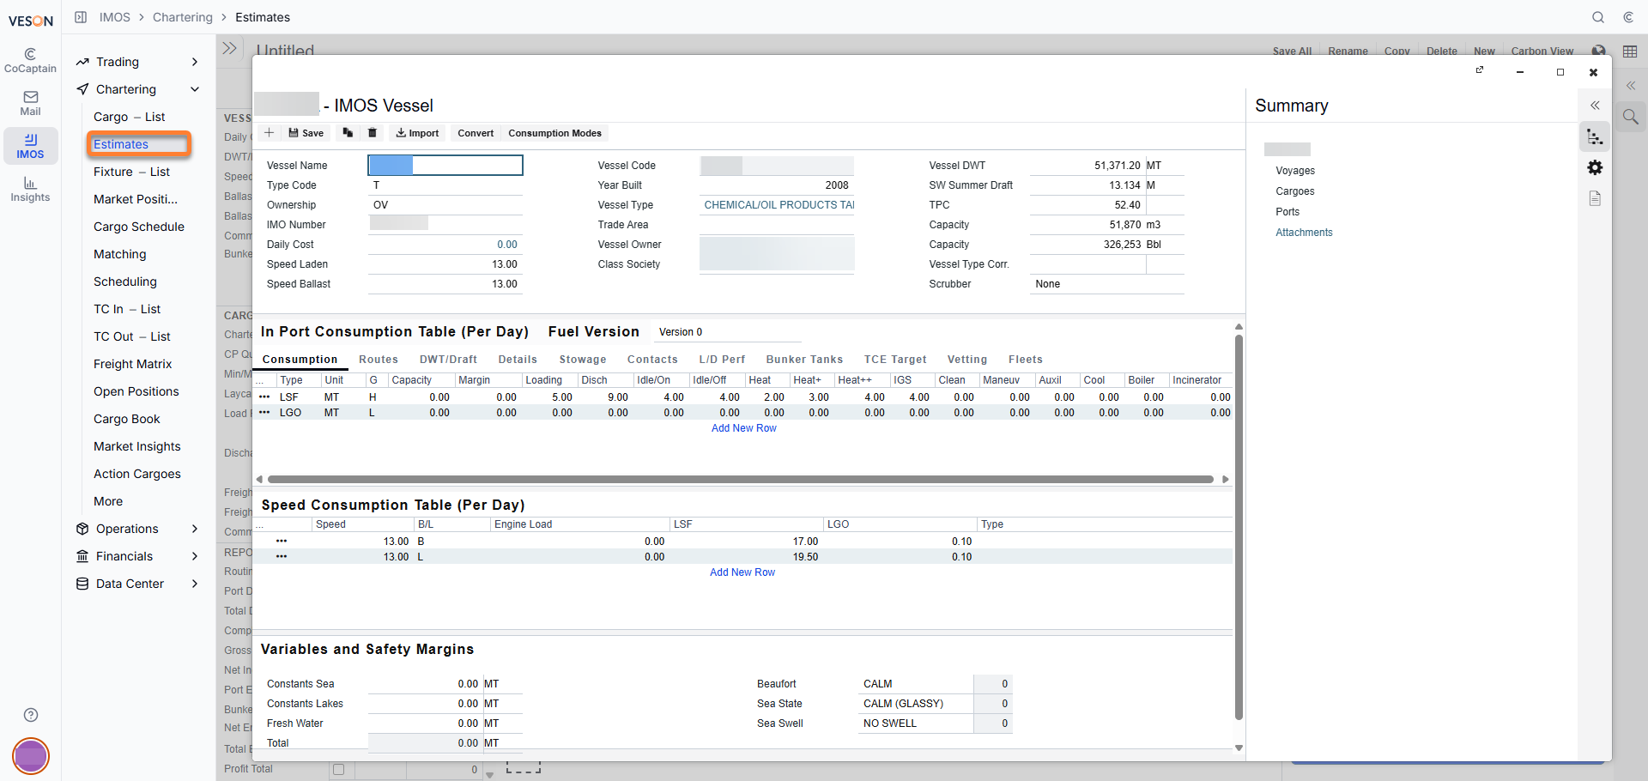Click the copy icon next to Save
1648x781 pixels.
point(348,133)
